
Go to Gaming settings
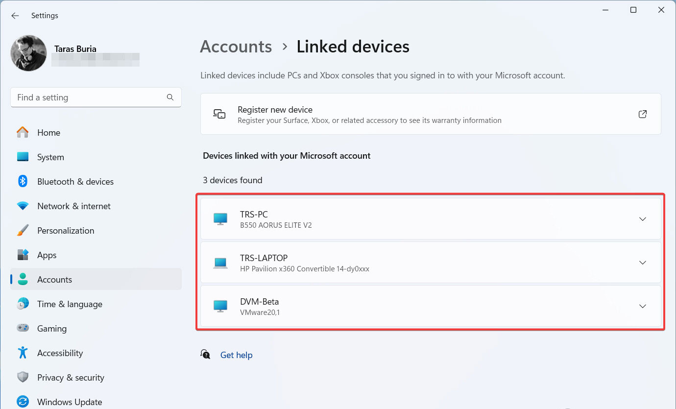coord(52,329)
